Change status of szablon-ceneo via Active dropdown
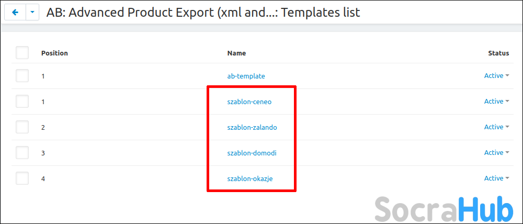Image resolution: width=523 pixels, height=224 pixels. [x=496, y=102]
